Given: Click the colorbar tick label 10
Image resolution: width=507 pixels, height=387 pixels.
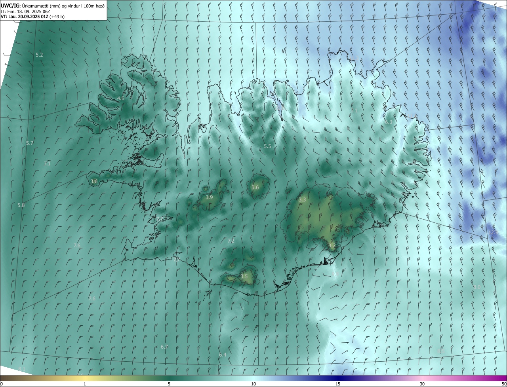Looking at the screenshot, I should (x=253, y=384).
